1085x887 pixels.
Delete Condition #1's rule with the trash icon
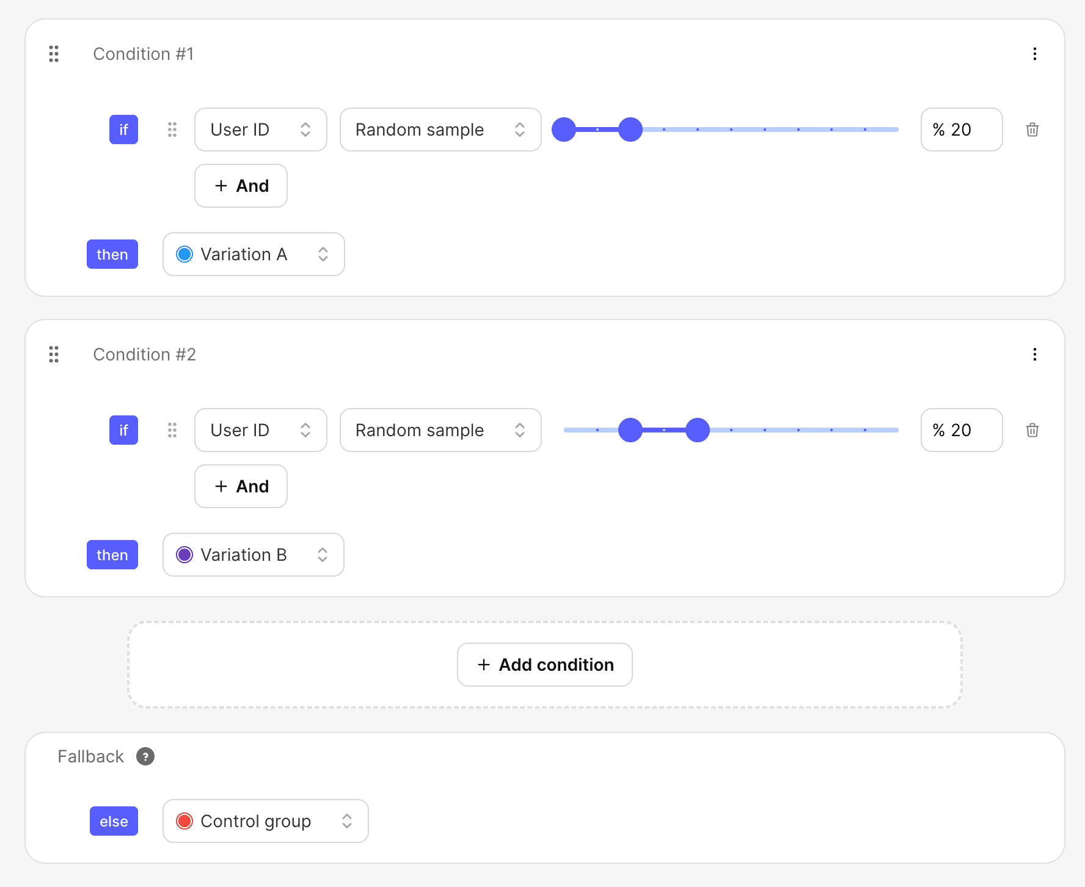coord(1032,130)
